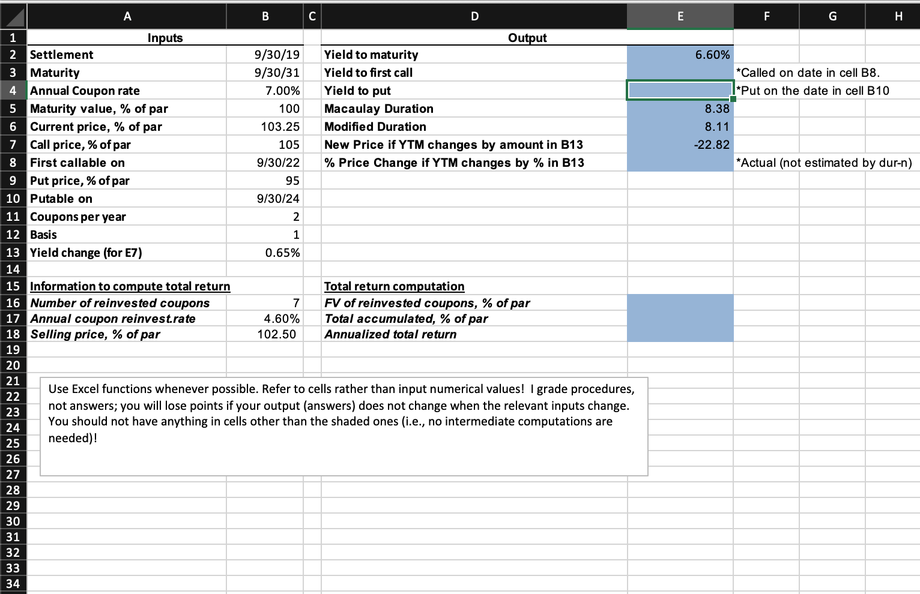Viewport: 920px width, 594px height.
Task: Select row 4 header
Action: click(x=13, y=91)
